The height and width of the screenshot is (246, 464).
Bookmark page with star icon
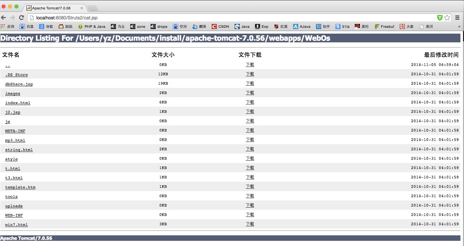pyautogui.click(x=447, y=18)
